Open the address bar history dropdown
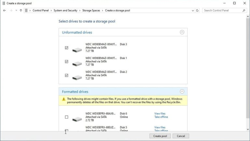Viewport: 250px width, 141px height. [192, 10]
